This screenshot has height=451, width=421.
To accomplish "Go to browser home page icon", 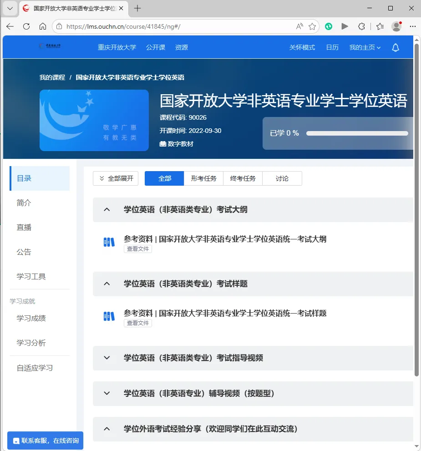I will pyautogui.click(x=43, y=26).
